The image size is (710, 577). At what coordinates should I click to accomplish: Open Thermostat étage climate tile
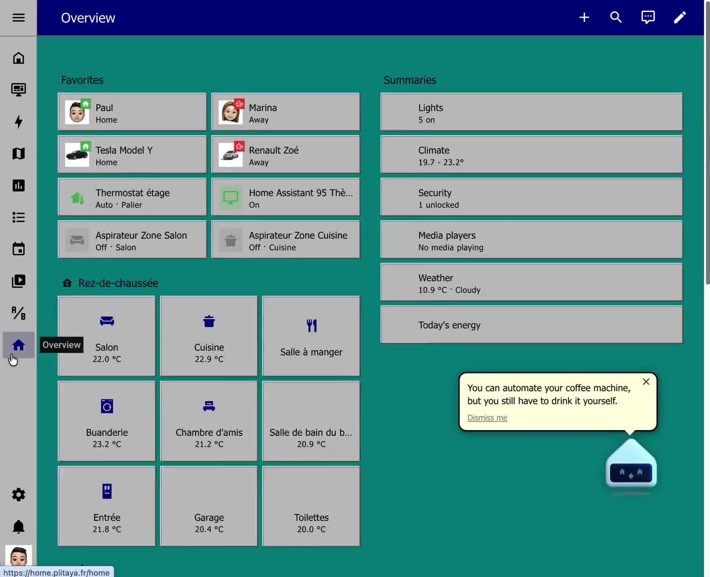pos(132,198)
